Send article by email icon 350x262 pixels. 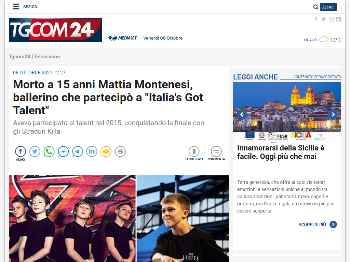106,151
